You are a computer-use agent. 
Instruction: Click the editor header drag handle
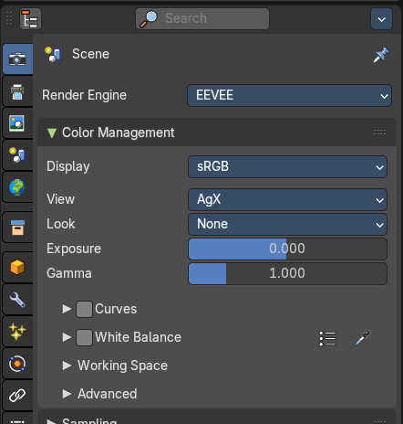(x=9, y=18)
